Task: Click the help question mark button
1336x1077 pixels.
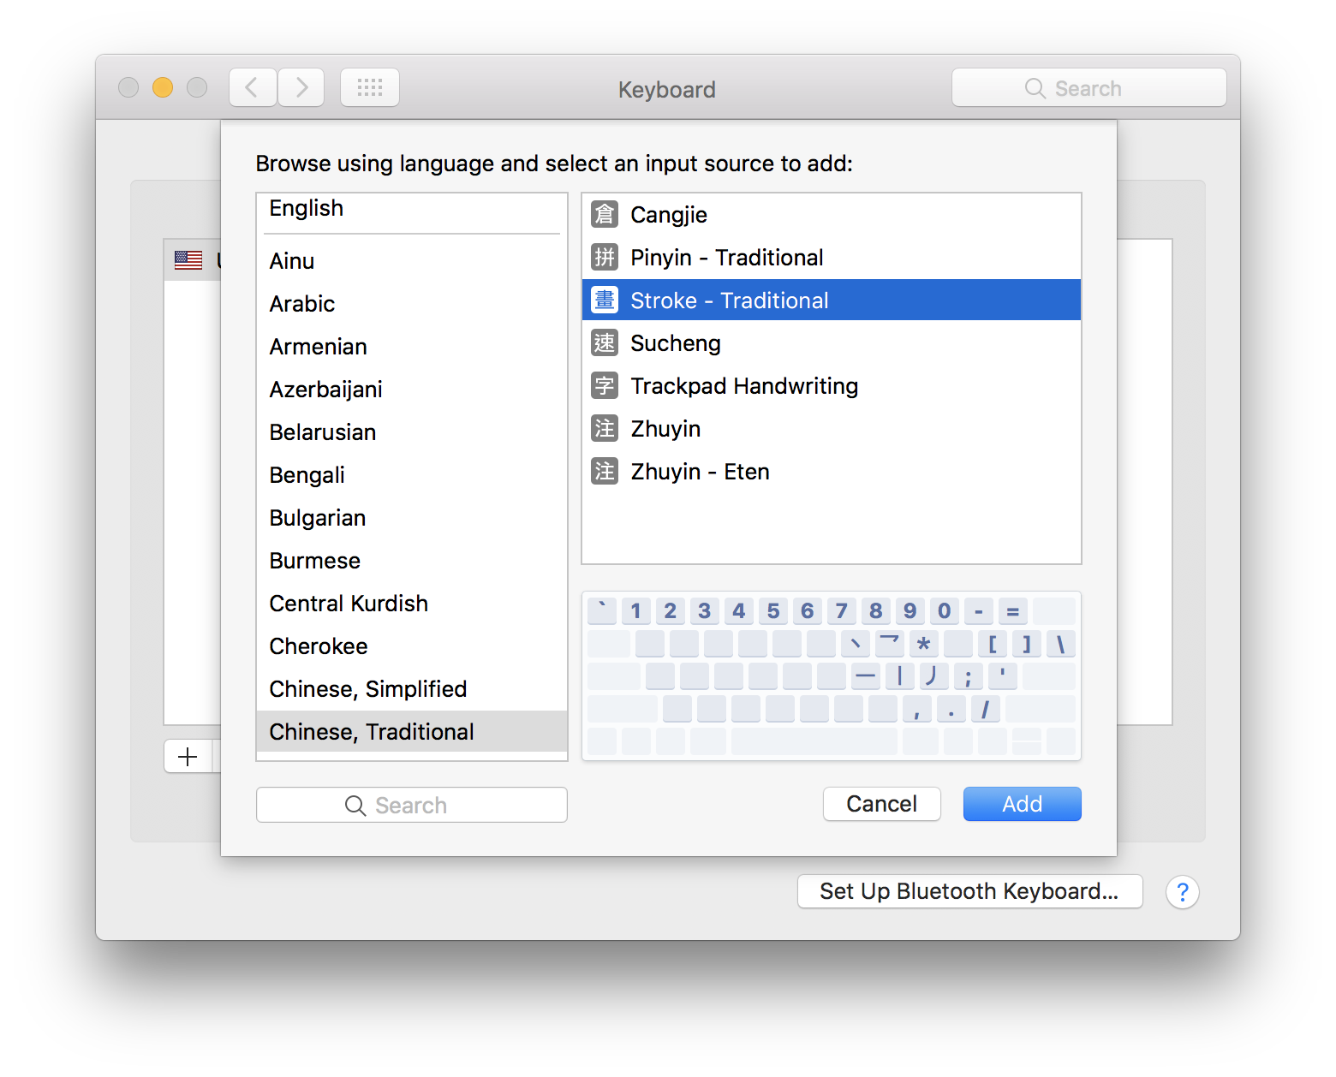Action: pos(1183,892)
